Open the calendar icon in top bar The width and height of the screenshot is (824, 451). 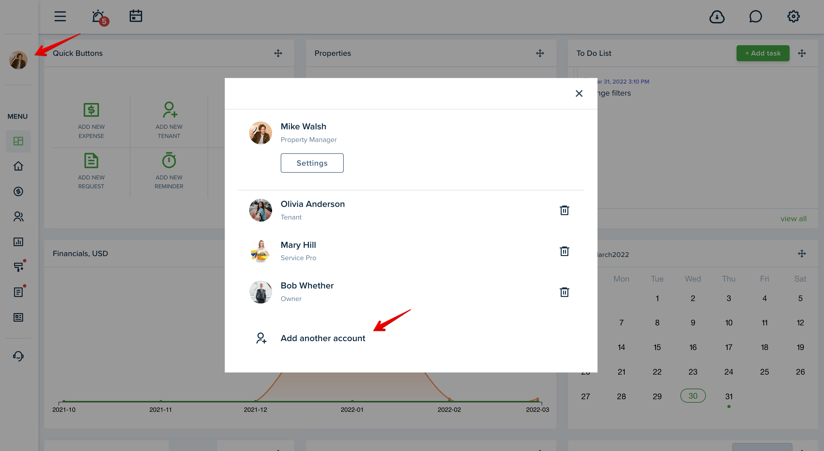click(136, 16)
